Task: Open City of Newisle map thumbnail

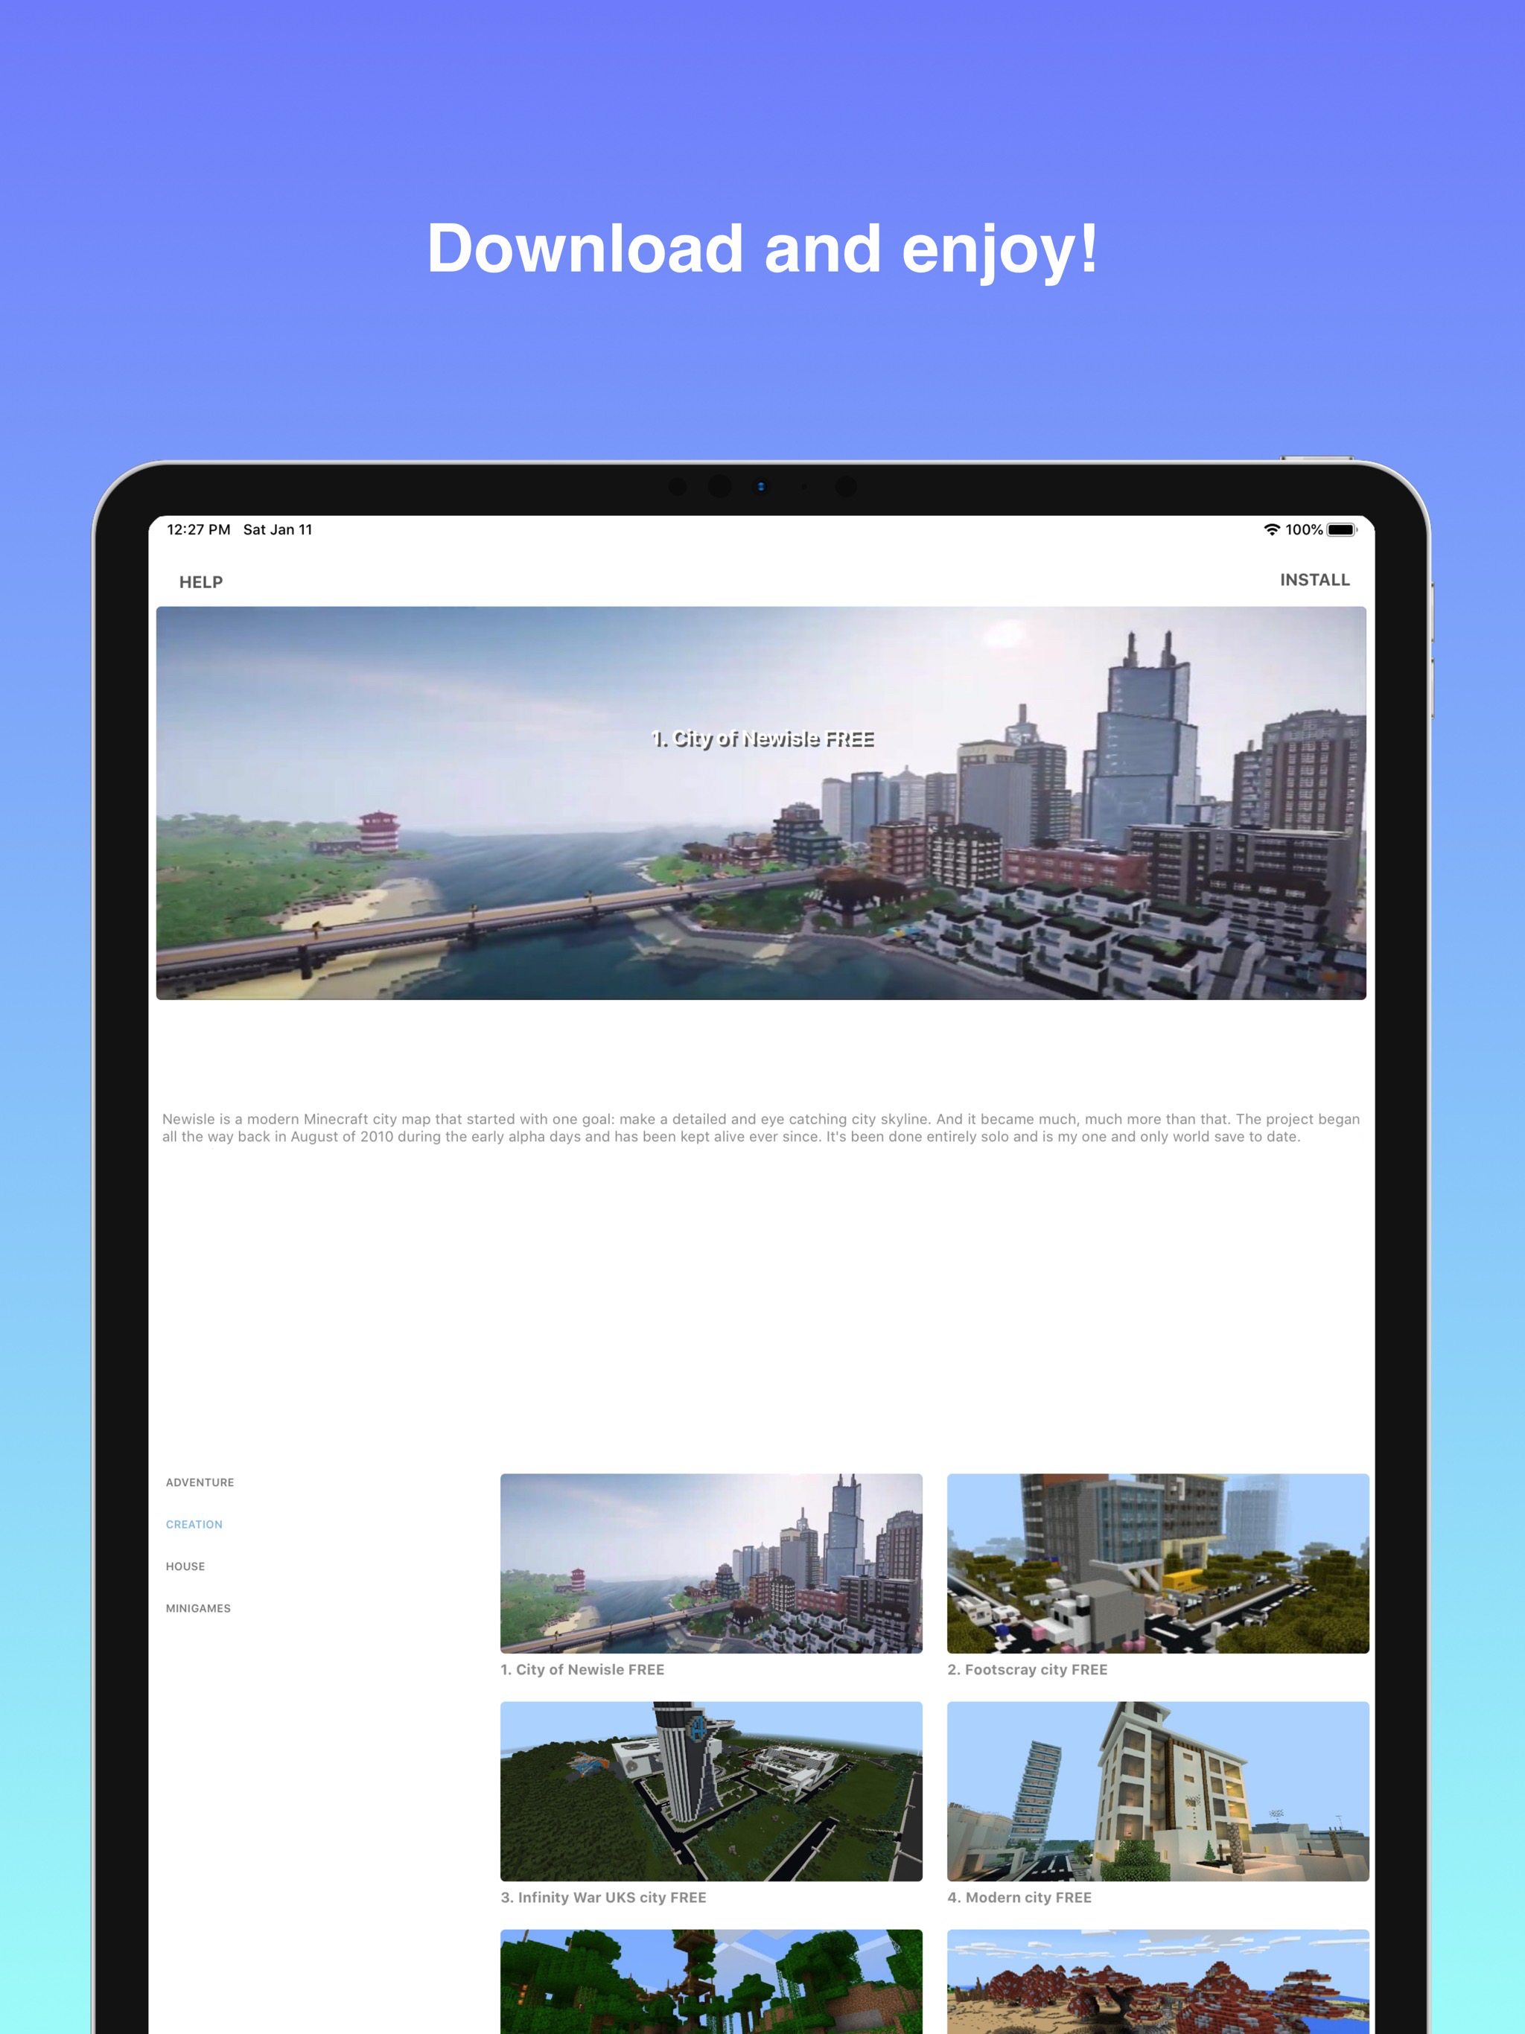Action: click(x=711, y=1563)
